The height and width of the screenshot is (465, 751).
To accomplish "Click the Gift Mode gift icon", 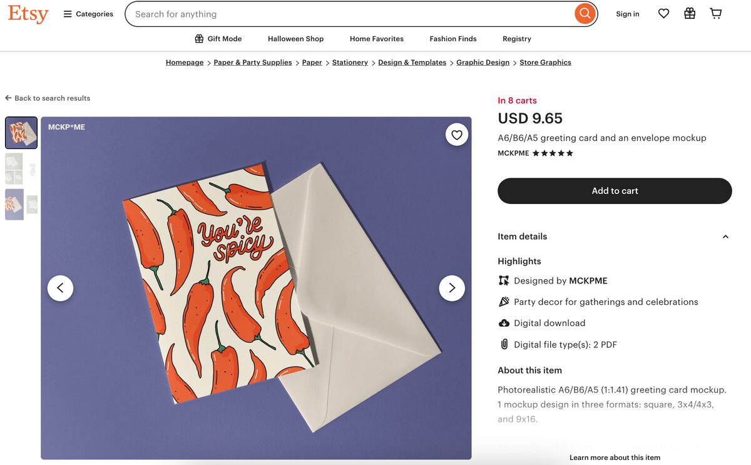I will (198, 39).
